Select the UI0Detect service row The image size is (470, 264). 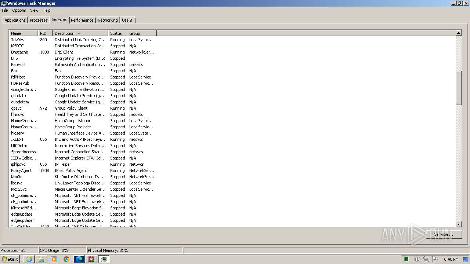[x=232, y=146]
